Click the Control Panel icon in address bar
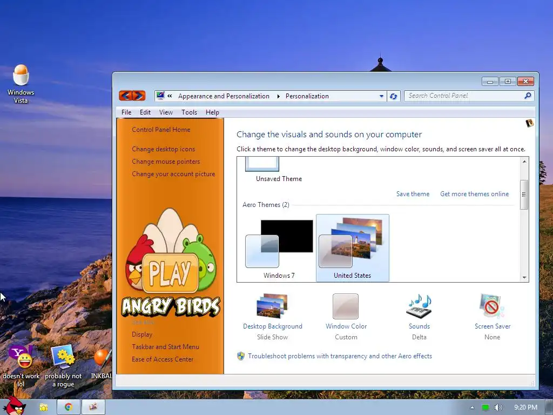The height and width of the screenshot is (415, 553). 160,96
